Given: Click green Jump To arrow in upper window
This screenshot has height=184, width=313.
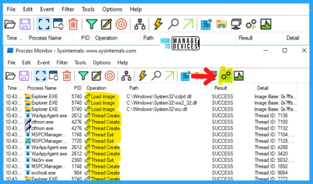Looking at the screenshot, I should point(188,24).
